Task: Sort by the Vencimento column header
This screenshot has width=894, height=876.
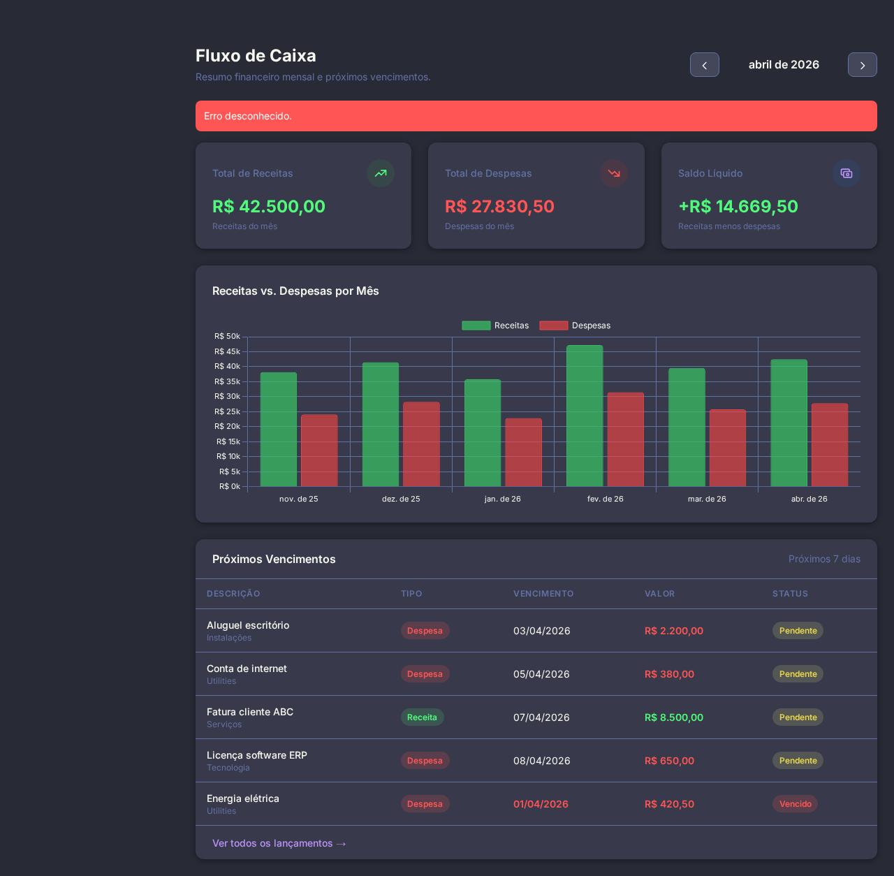Action: point(543,594)
